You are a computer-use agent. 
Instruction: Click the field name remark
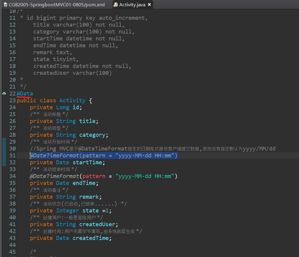[89, 197]
